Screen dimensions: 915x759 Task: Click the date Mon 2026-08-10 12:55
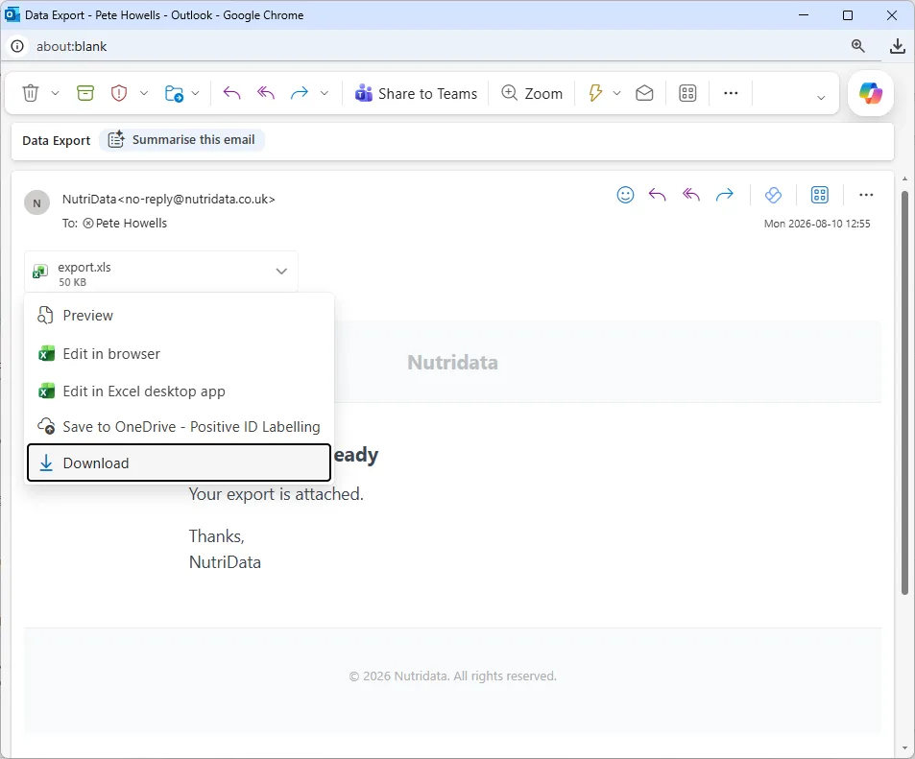tap(817, 224)
